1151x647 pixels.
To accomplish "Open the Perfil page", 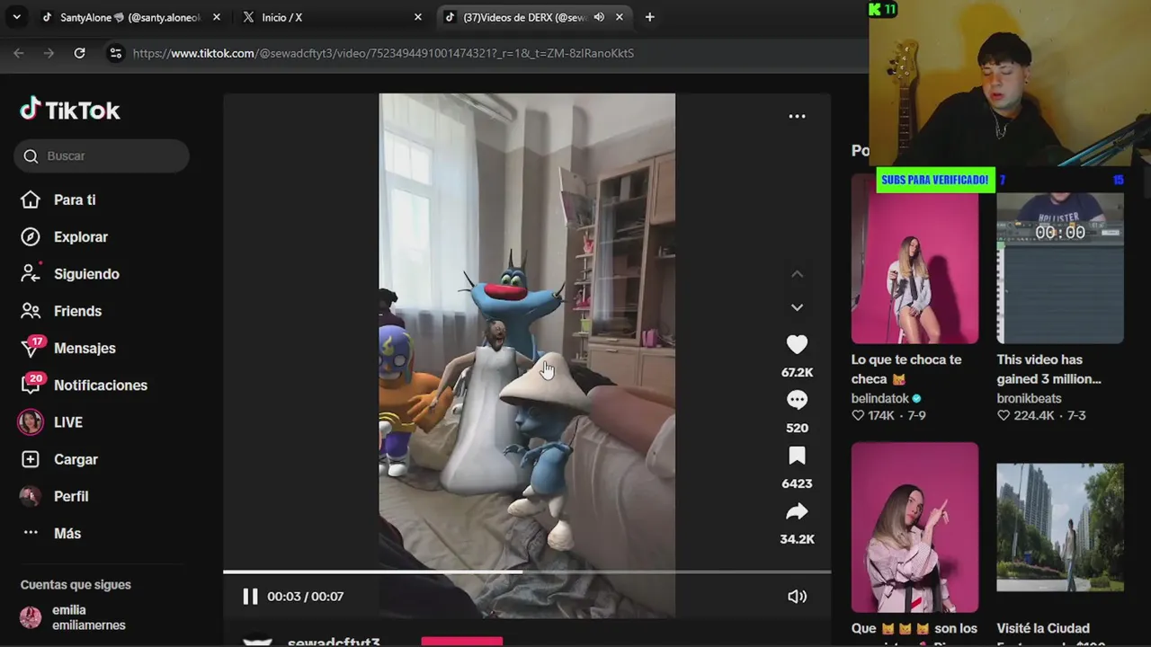I will (70, 496).
